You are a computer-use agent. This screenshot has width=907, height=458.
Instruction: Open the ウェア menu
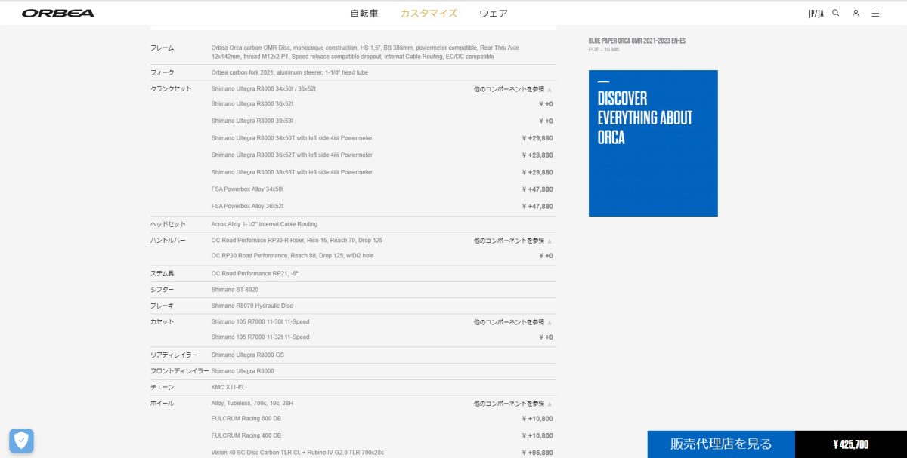[x=494, y=14]
